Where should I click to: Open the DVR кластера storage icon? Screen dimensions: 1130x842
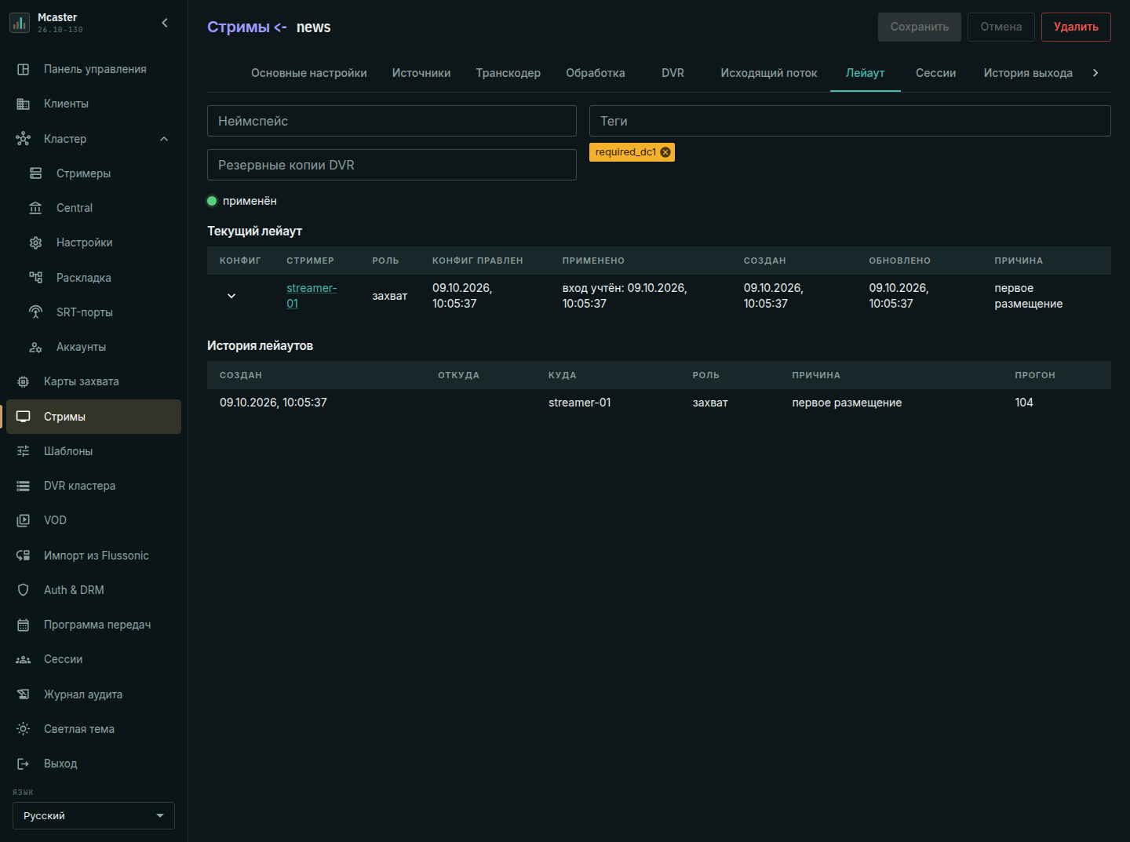click(x=24, y=486)
